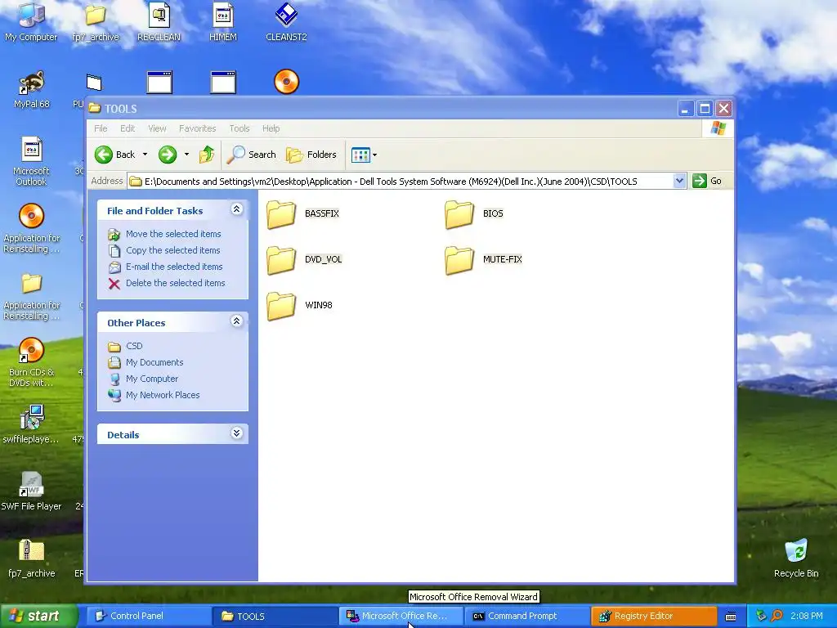
Task: Open the Tools menu
Action: click(239, 128)
